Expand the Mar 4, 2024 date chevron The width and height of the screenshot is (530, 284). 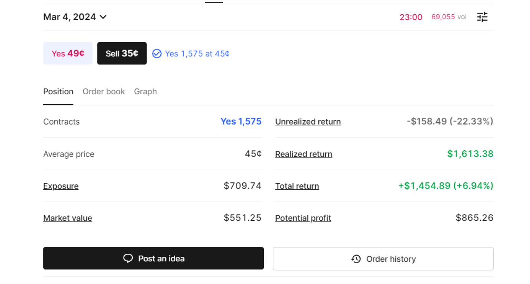(x=103, y=17)
